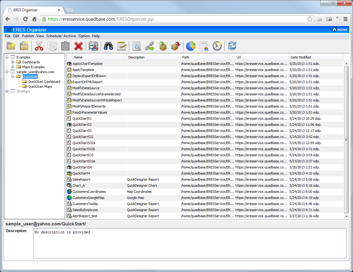Open the database tools icon
This screenshot has height=272, width=353.
(x=93, y=46)
